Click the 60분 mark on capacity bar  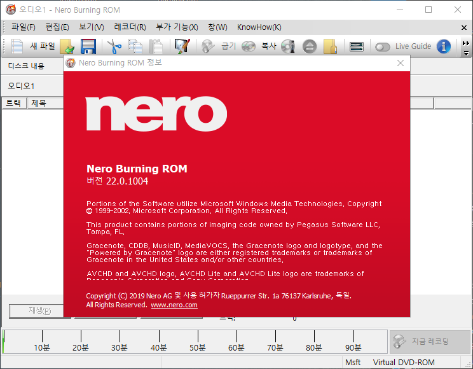[x=236, y=347]
